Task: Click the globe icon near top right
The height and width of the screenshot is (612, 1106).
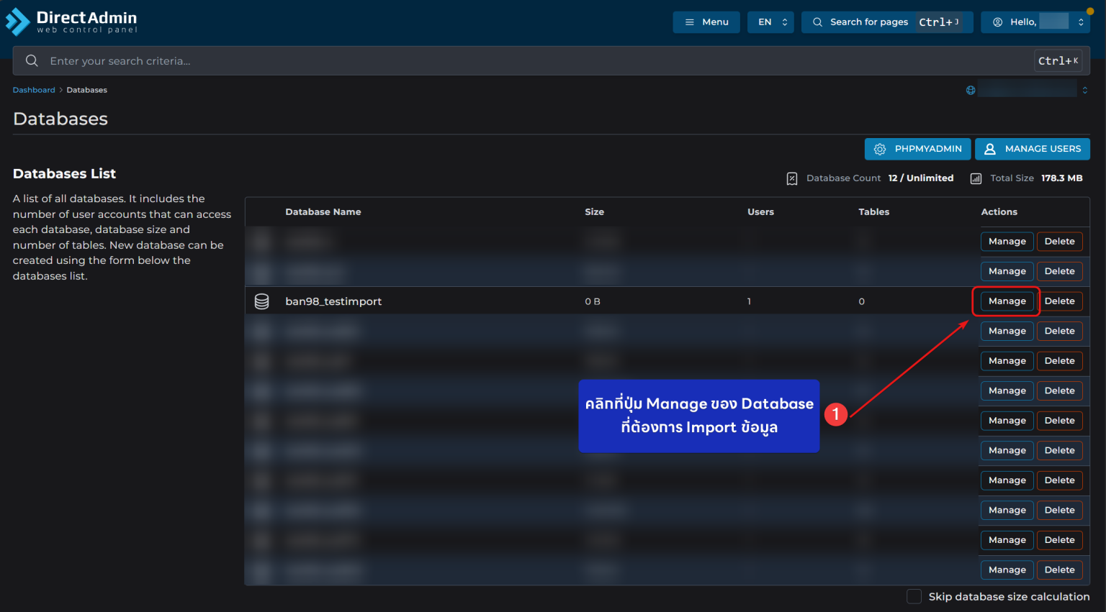Action: coord(970,90)
